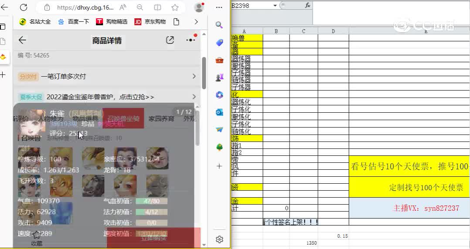
Task: Click the Excel fx Insert Function icon
Action: [307, 5]
